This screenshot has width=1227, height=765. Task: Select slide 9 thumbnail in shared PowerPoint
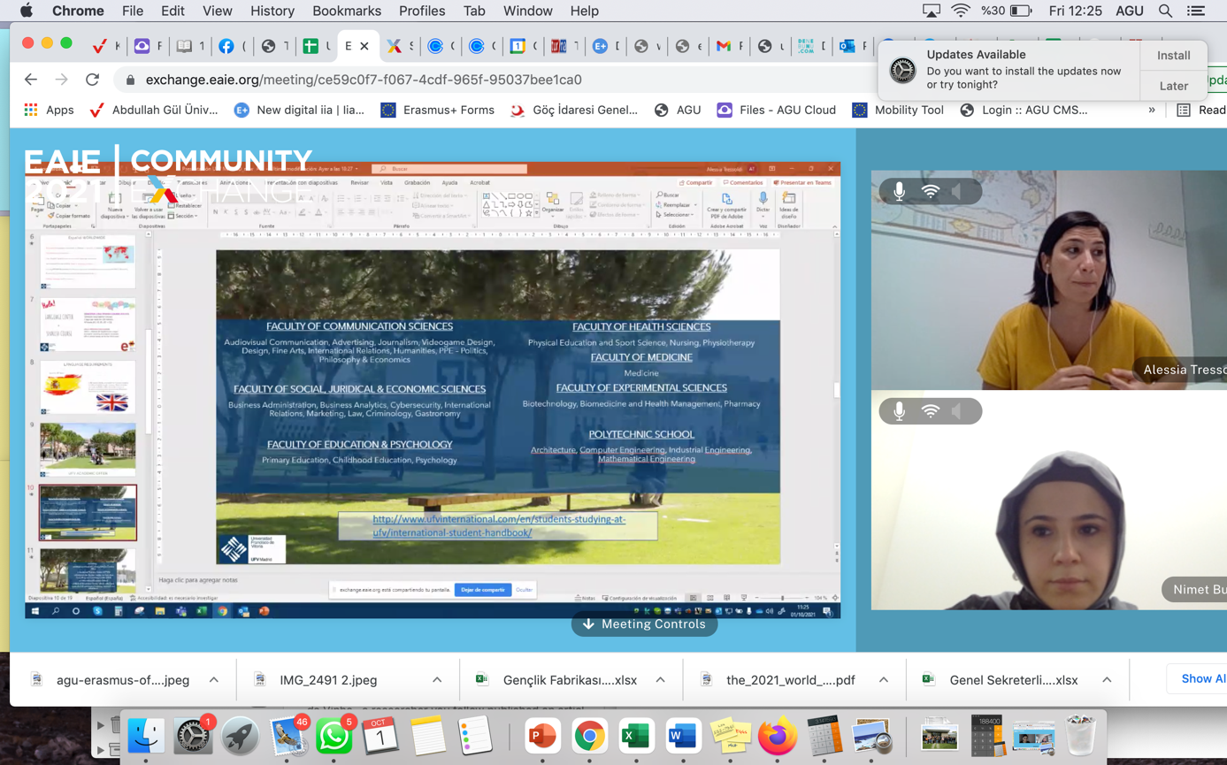coord(88,448)
